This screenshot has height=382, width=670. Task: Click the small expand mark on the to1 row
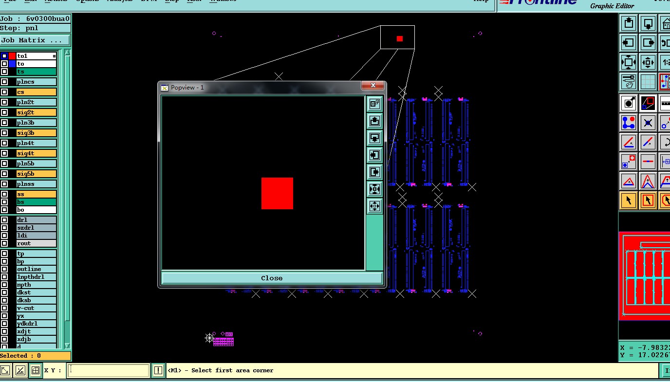click(54, 56)
